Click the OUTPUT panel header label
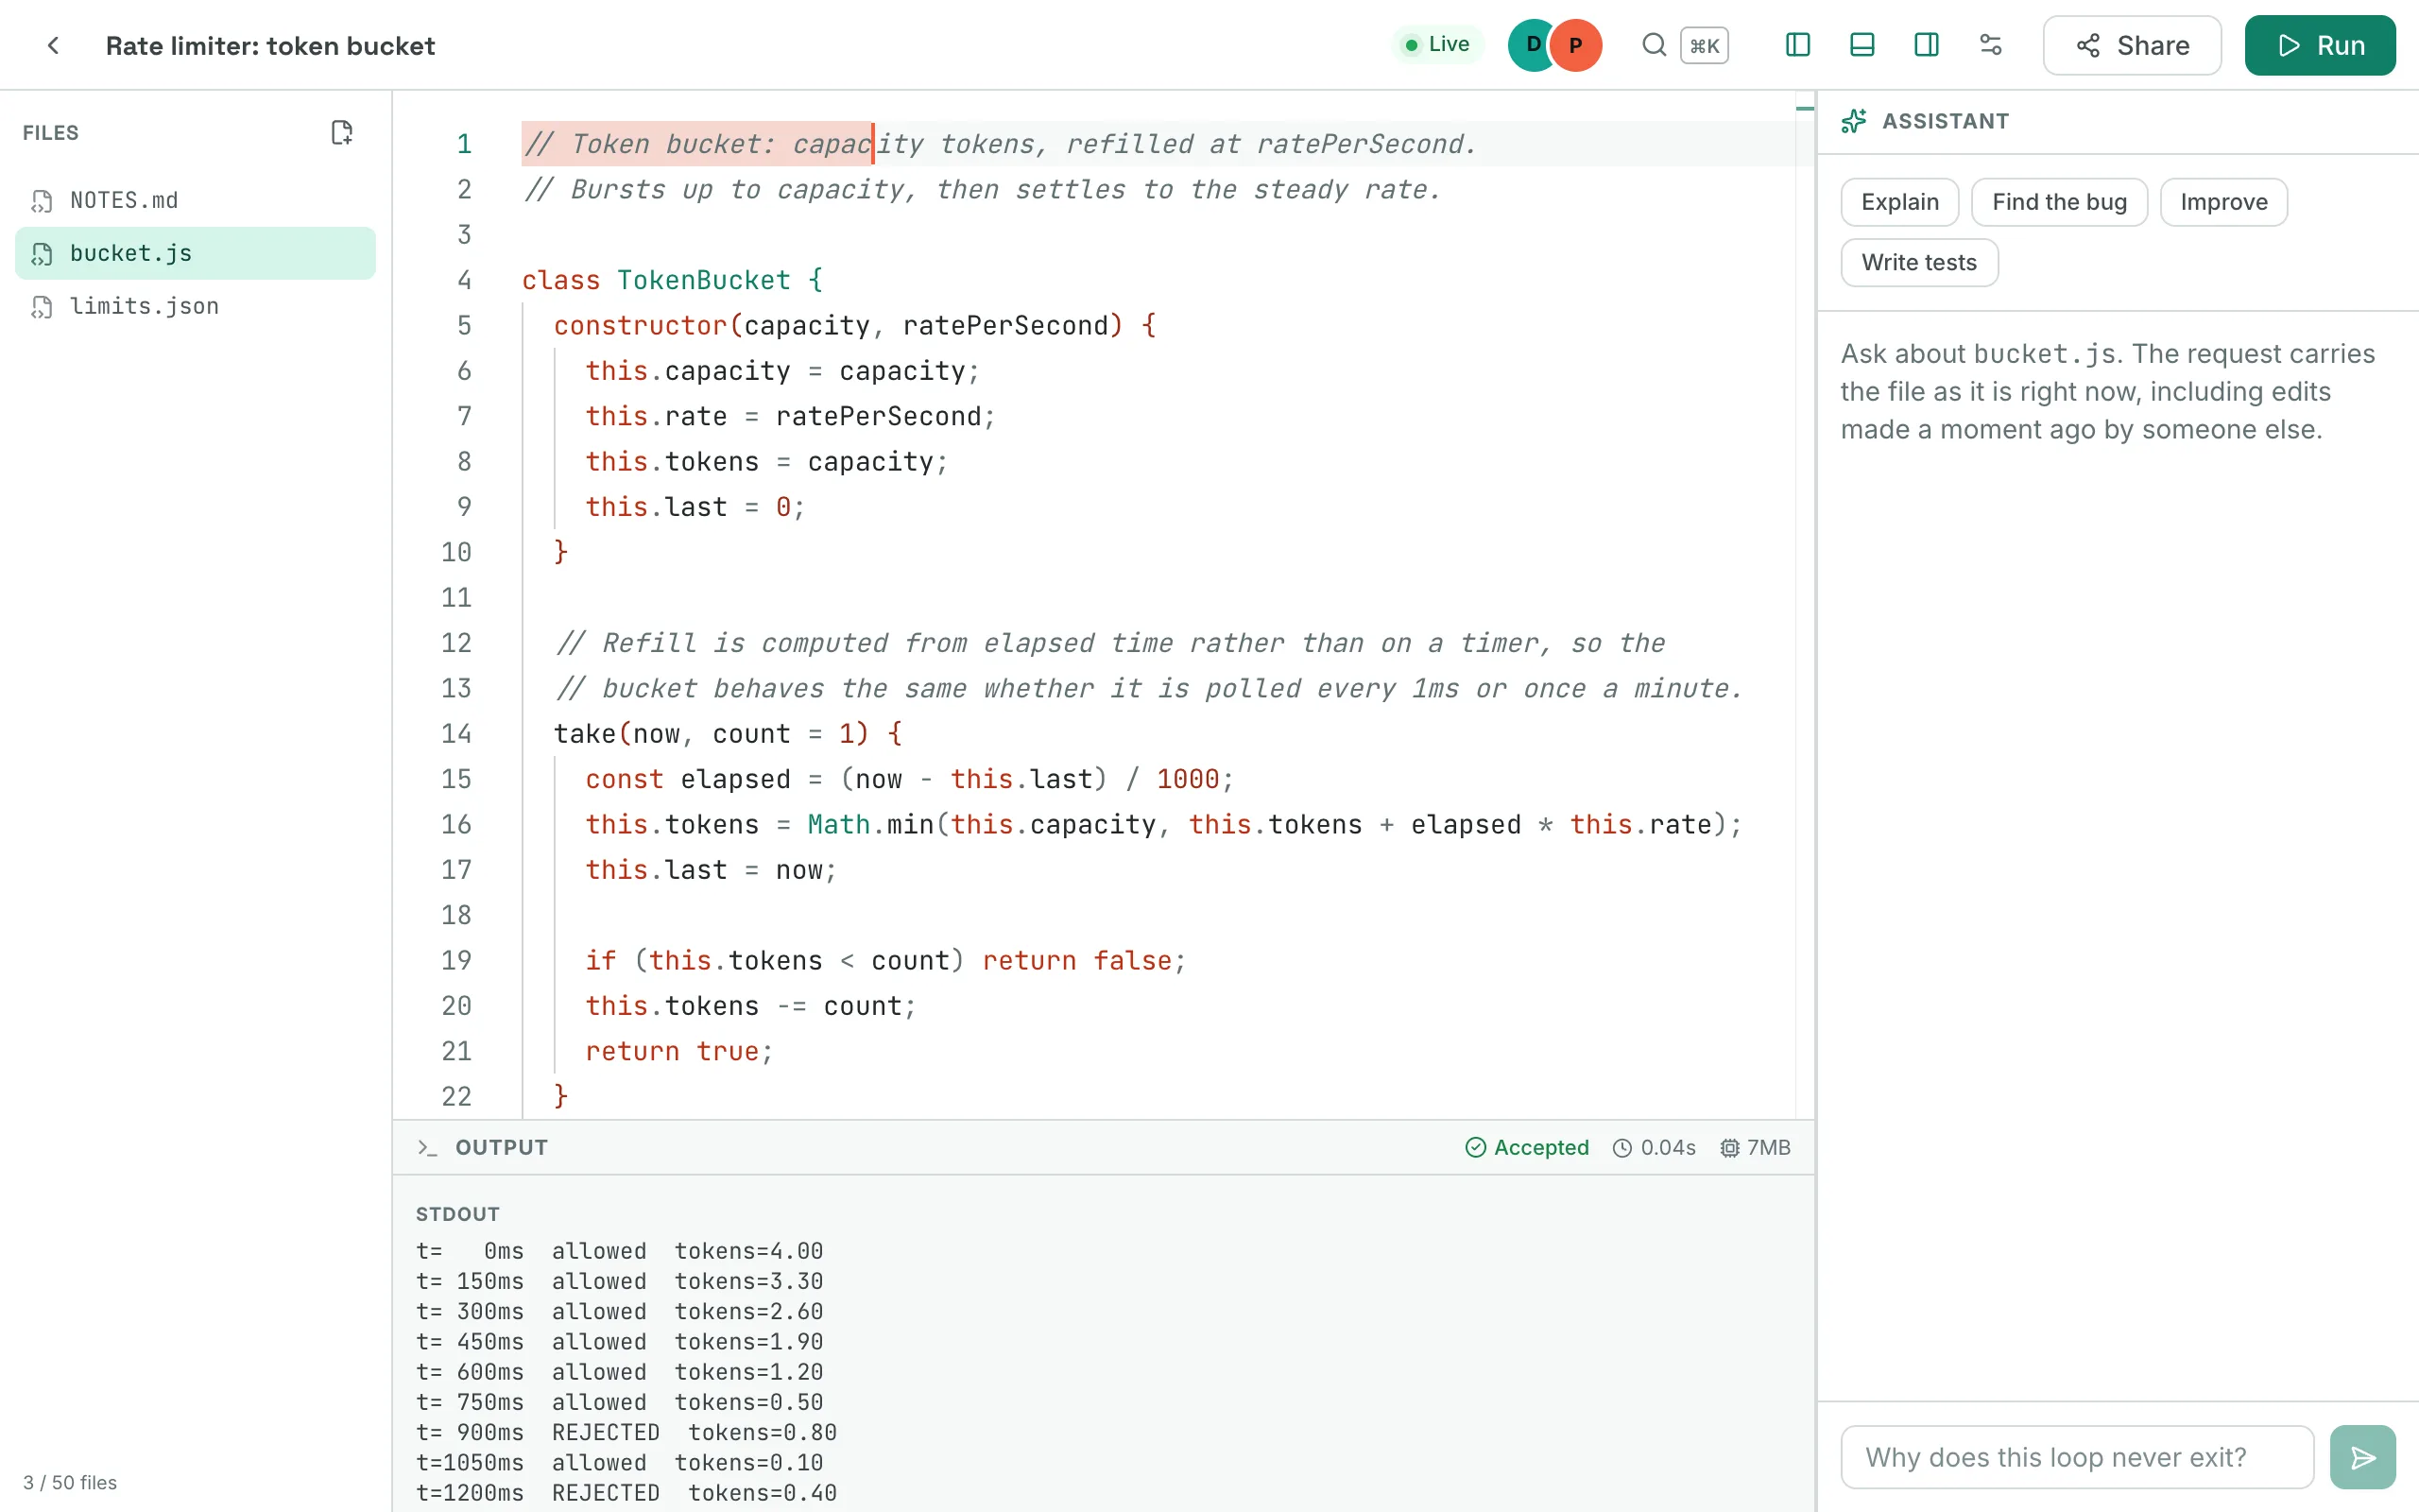 pyautogui.click(x=502, y=1147)
